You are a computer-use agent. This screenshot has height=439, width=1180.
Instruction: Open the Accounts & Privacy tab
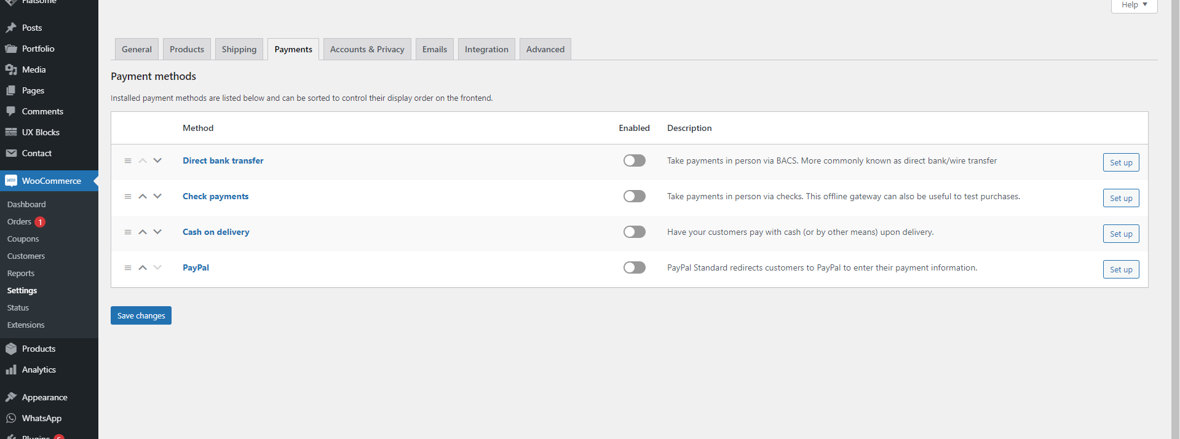(x=367, y=49)
